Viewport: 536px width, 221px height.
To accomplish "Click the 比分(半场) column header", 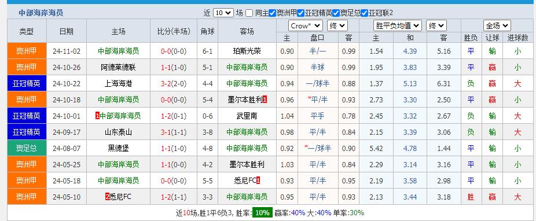I will 174,31.
